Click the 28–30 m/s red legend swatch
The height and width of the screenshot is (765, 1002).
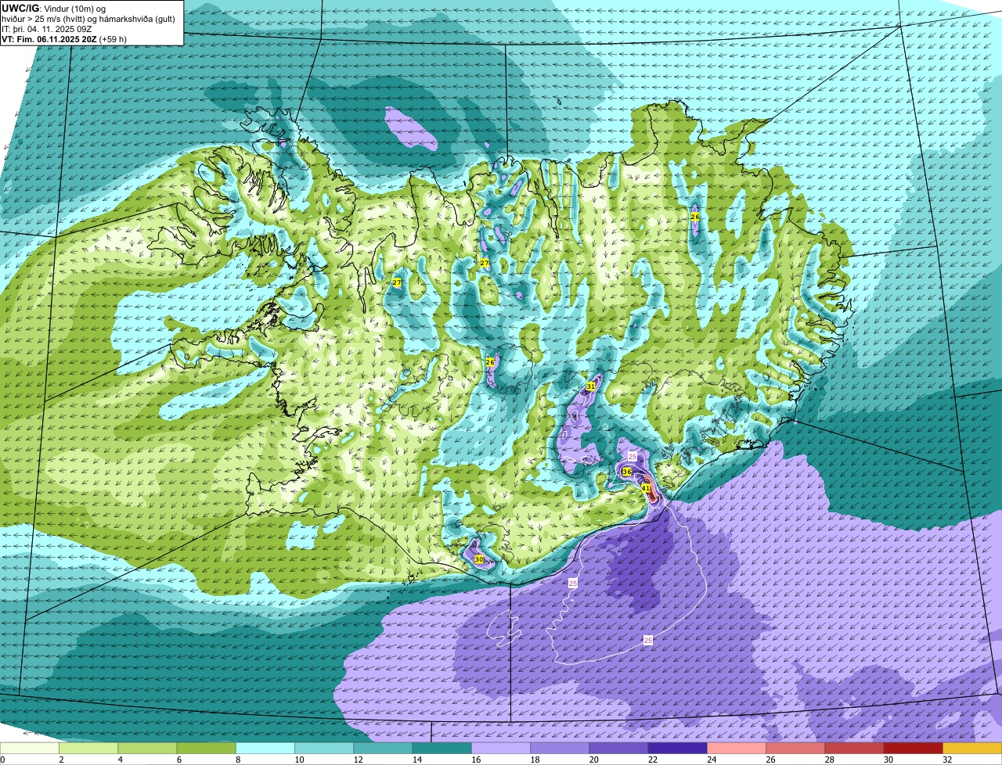854,749
